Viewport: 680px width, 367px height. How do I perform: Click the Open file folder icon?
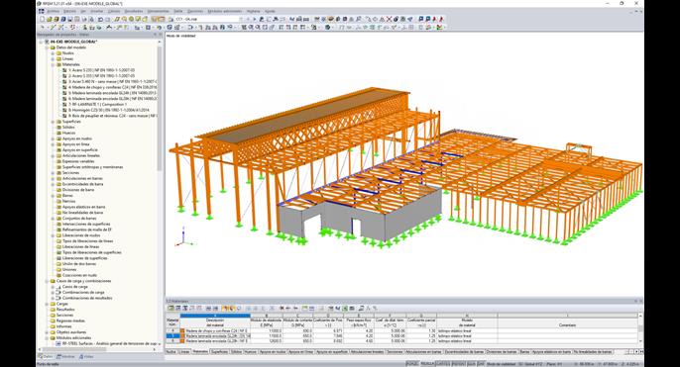[50, 19]
